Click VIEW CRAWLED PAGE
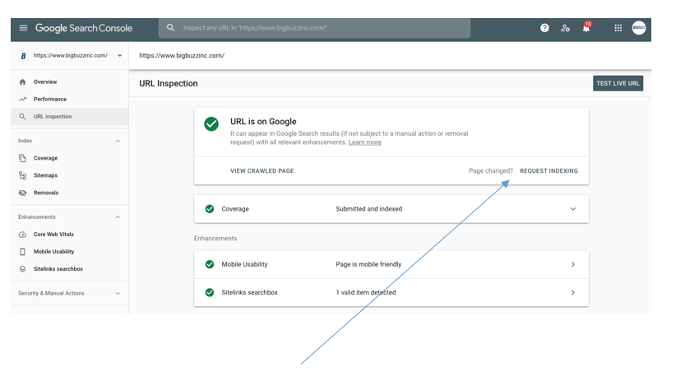676x381 pixels. 262,171
